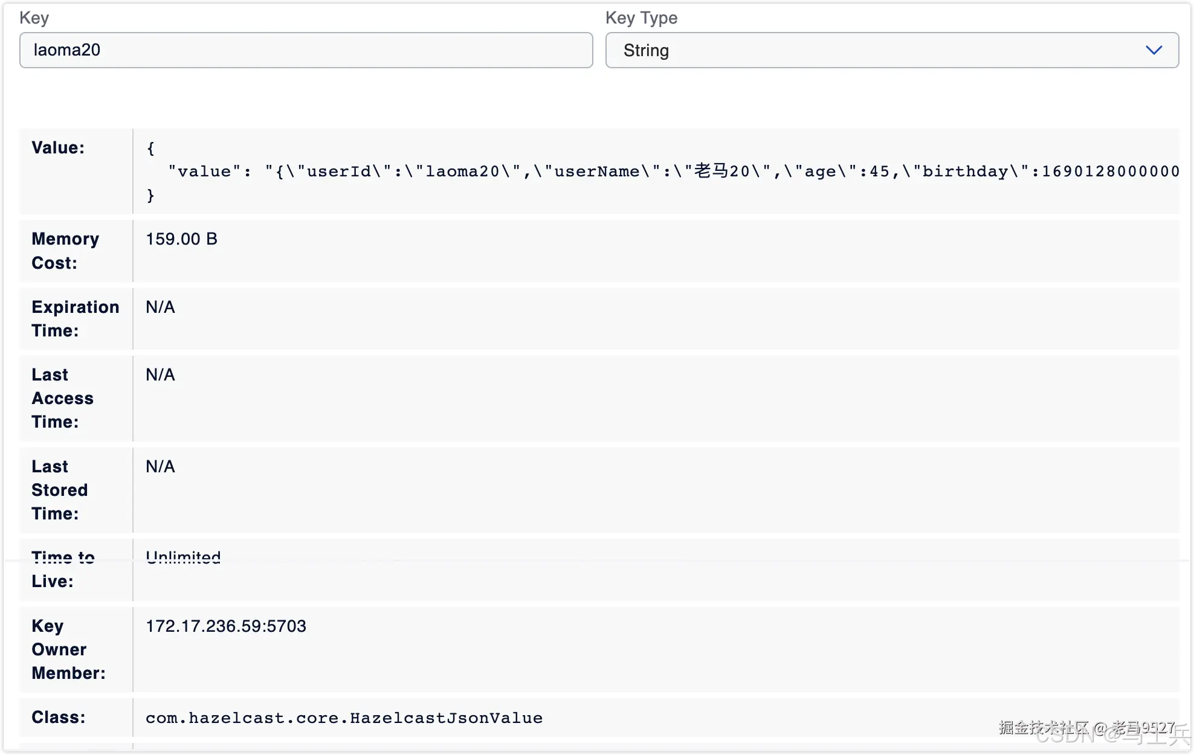Click the Expiration Time N/A value
The image size is (1194, 755).
pyautogui.click(x=160, y=307)
